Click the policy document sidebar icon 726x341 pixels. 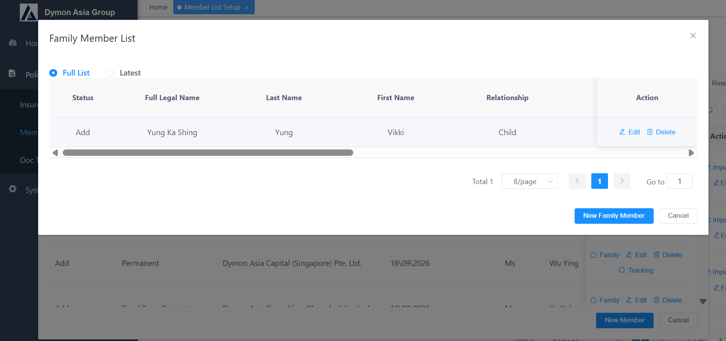12,74
